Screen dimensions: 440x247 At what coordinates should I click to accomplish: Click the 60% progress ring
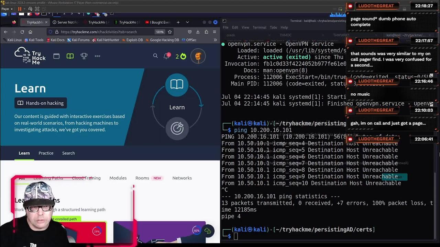pyautogui.click(x=196, y=230)
